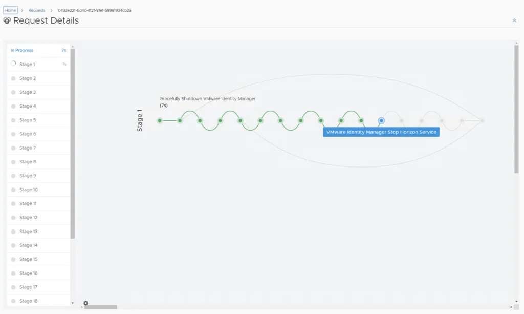Click the graph vertical scrollbar thumb

pos(516,109)
